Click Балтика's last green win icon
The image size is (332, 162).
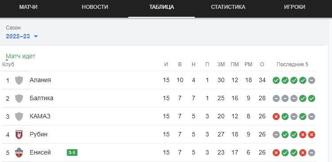click(x=312, y=98)
